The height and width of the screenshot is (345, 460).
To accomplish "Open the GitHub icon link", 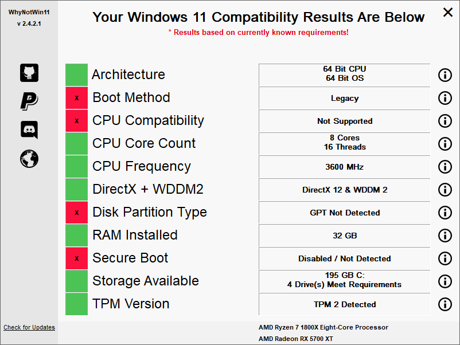I will pos(29,72).
